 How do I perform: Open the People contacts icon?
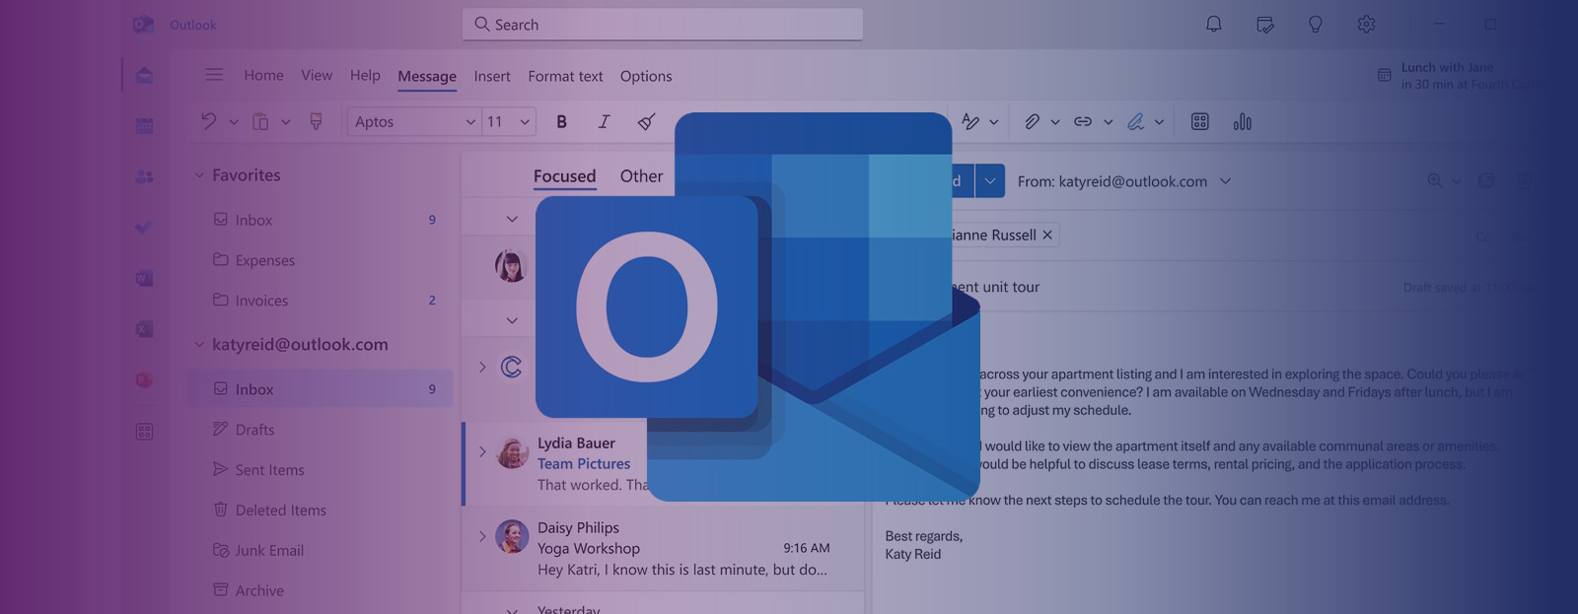pyautogui.click(x=144, y=176)
